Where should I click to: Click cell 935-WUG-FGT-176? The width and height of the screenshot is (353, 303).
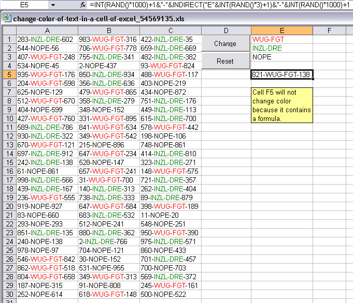[x=47, y=74]
